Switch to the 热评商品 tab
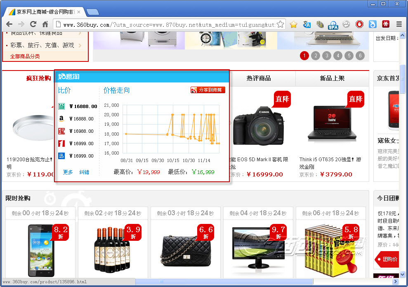The image size is (408, 287). [x=259, y=78]
